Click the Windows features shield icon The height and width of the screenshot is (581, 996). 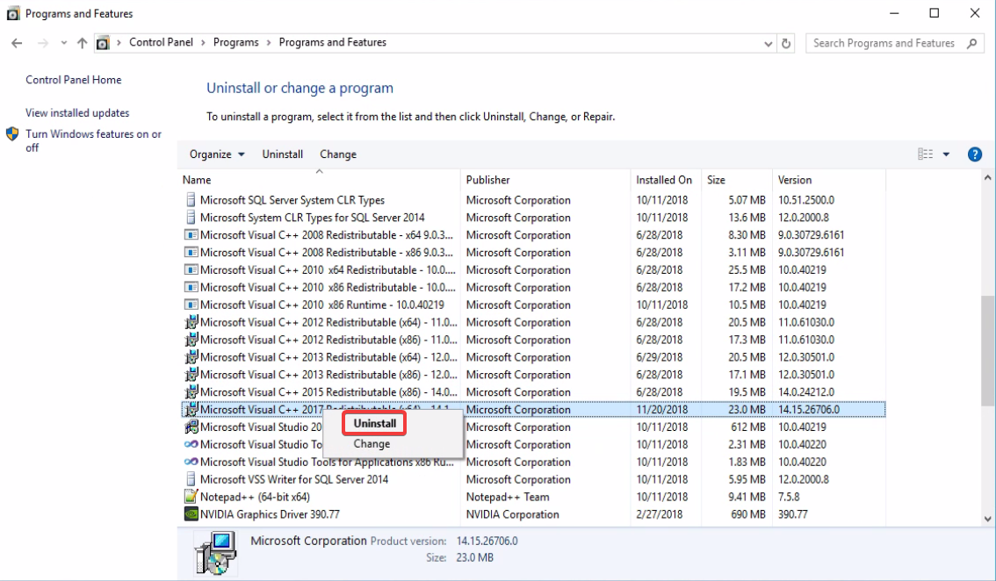pyautogui.click(x=12, y=134)
